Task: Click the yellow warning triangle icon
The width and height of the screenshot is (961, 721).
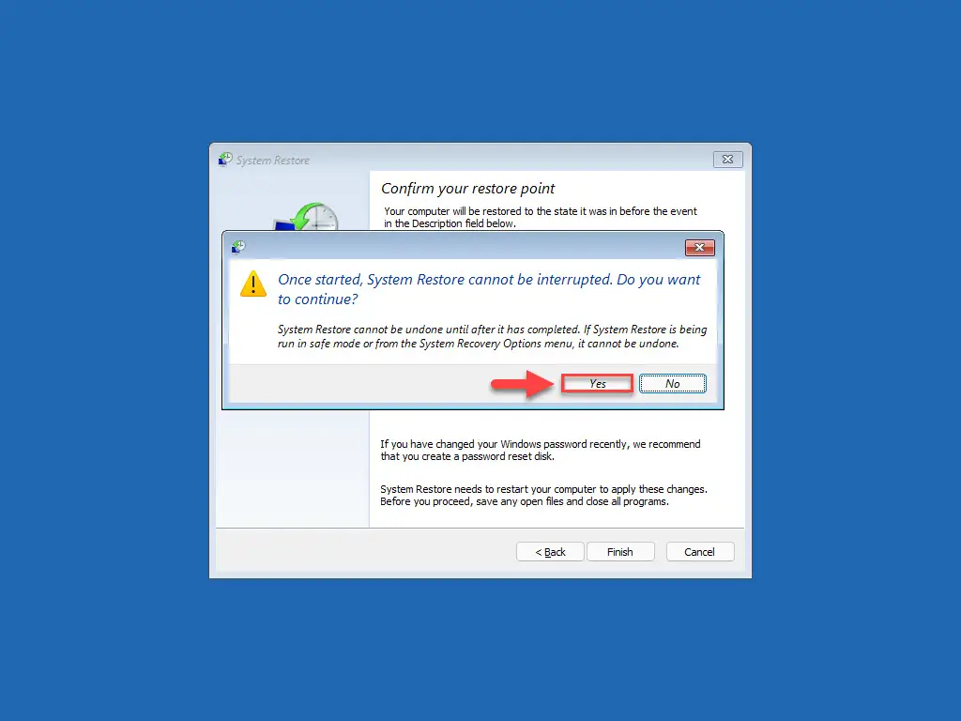Action: (x=253, y=284)
